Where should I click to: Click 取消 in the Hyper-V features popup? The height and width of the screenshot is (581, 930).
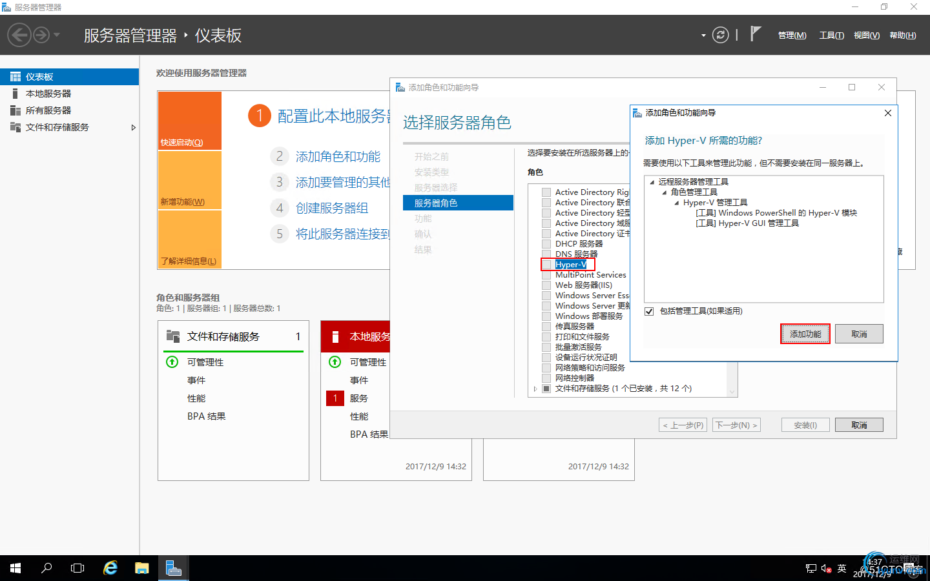click(859, 334)
